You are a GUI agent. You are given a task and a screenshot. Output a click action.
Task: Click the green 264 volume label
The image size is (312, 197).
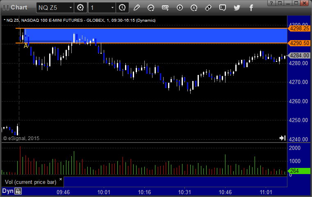299,171
